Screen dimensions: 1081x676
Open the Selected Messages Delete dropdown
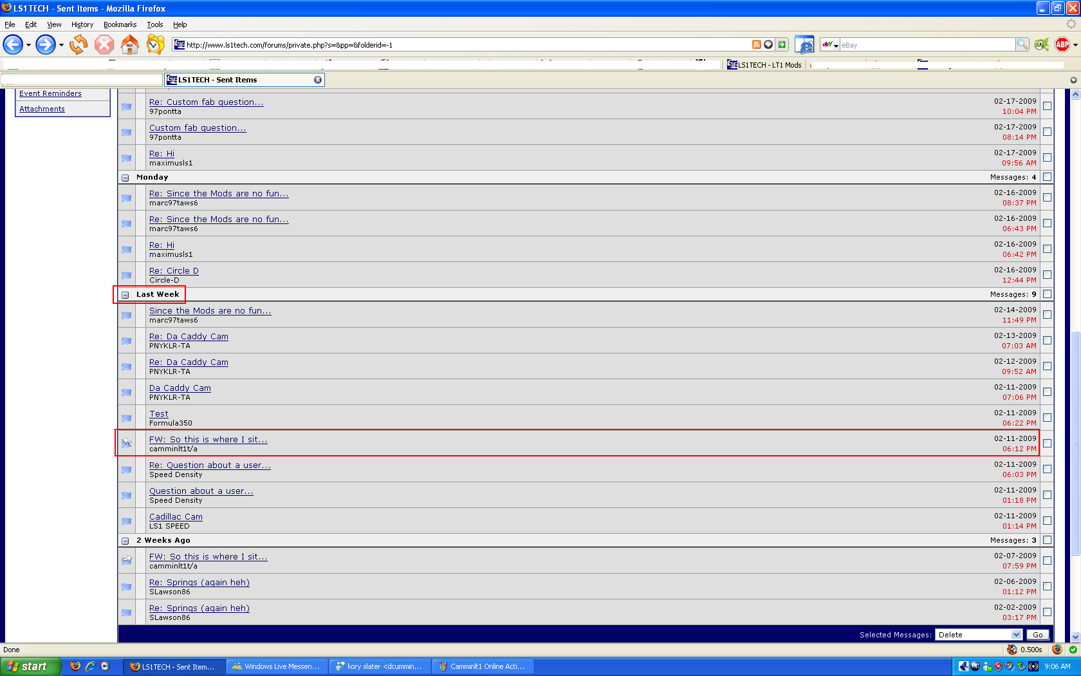[x=979, y=635]
